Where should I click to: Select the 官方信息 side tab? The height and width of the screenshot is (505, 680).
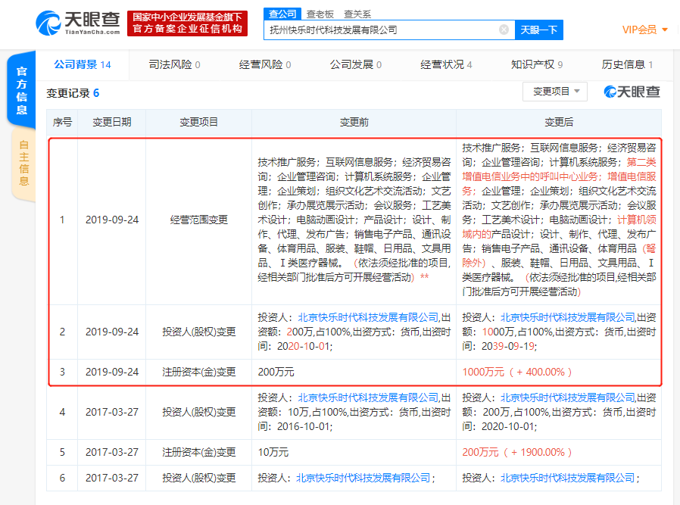click(x=22, y=91)
